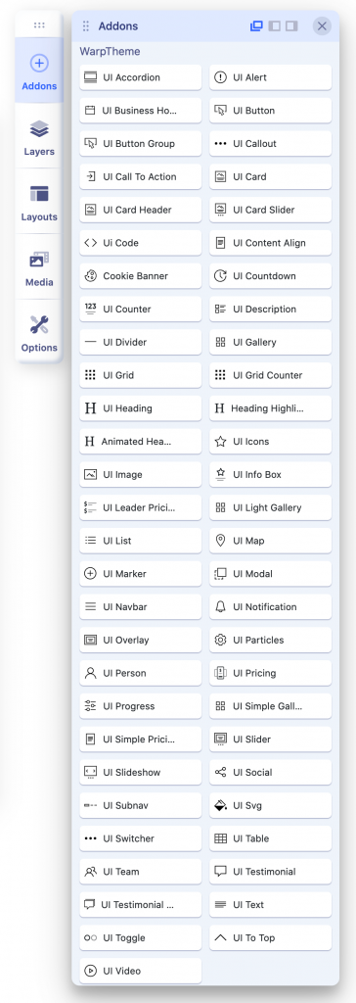Choose the Cookie Banner addon

(x=141, y=275)
